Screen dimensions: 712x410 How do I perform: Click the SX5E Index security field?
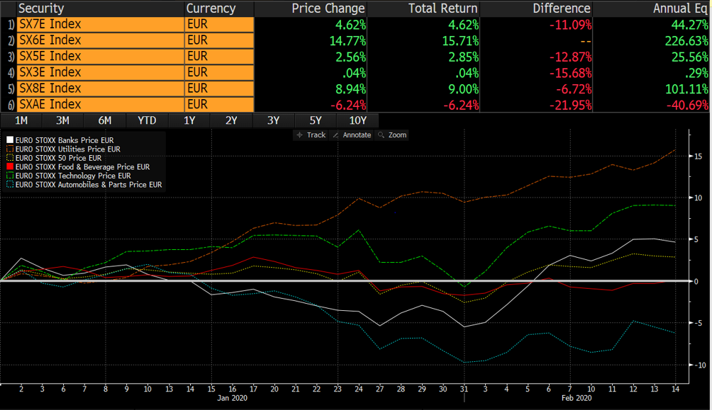[101, 56]
